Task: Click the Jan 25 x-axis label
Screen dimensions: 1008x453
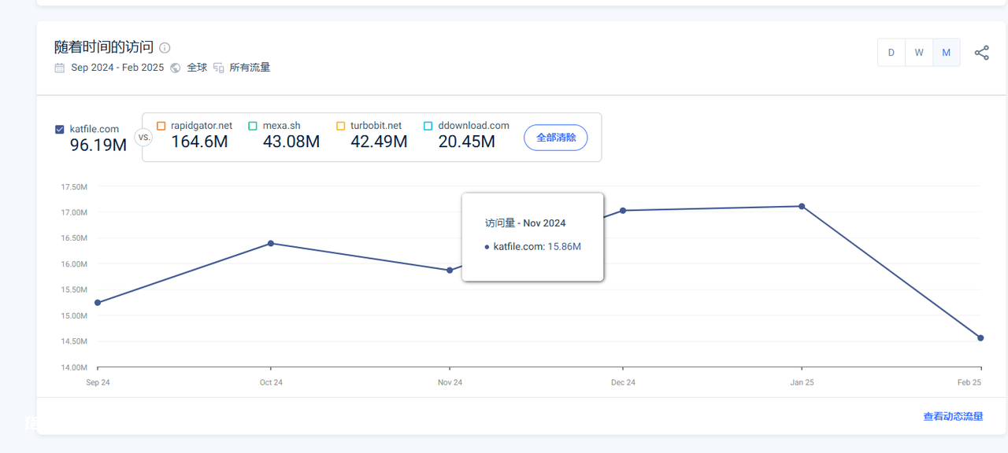Action: (802, 383)
